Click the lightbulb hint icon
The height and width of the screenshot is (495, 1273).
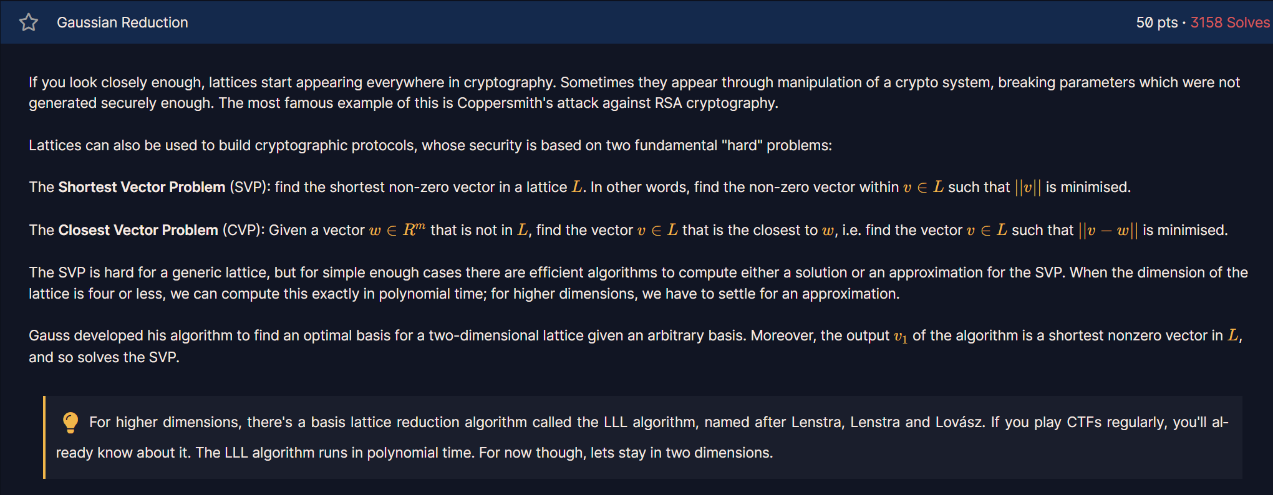tap(70, 423)
